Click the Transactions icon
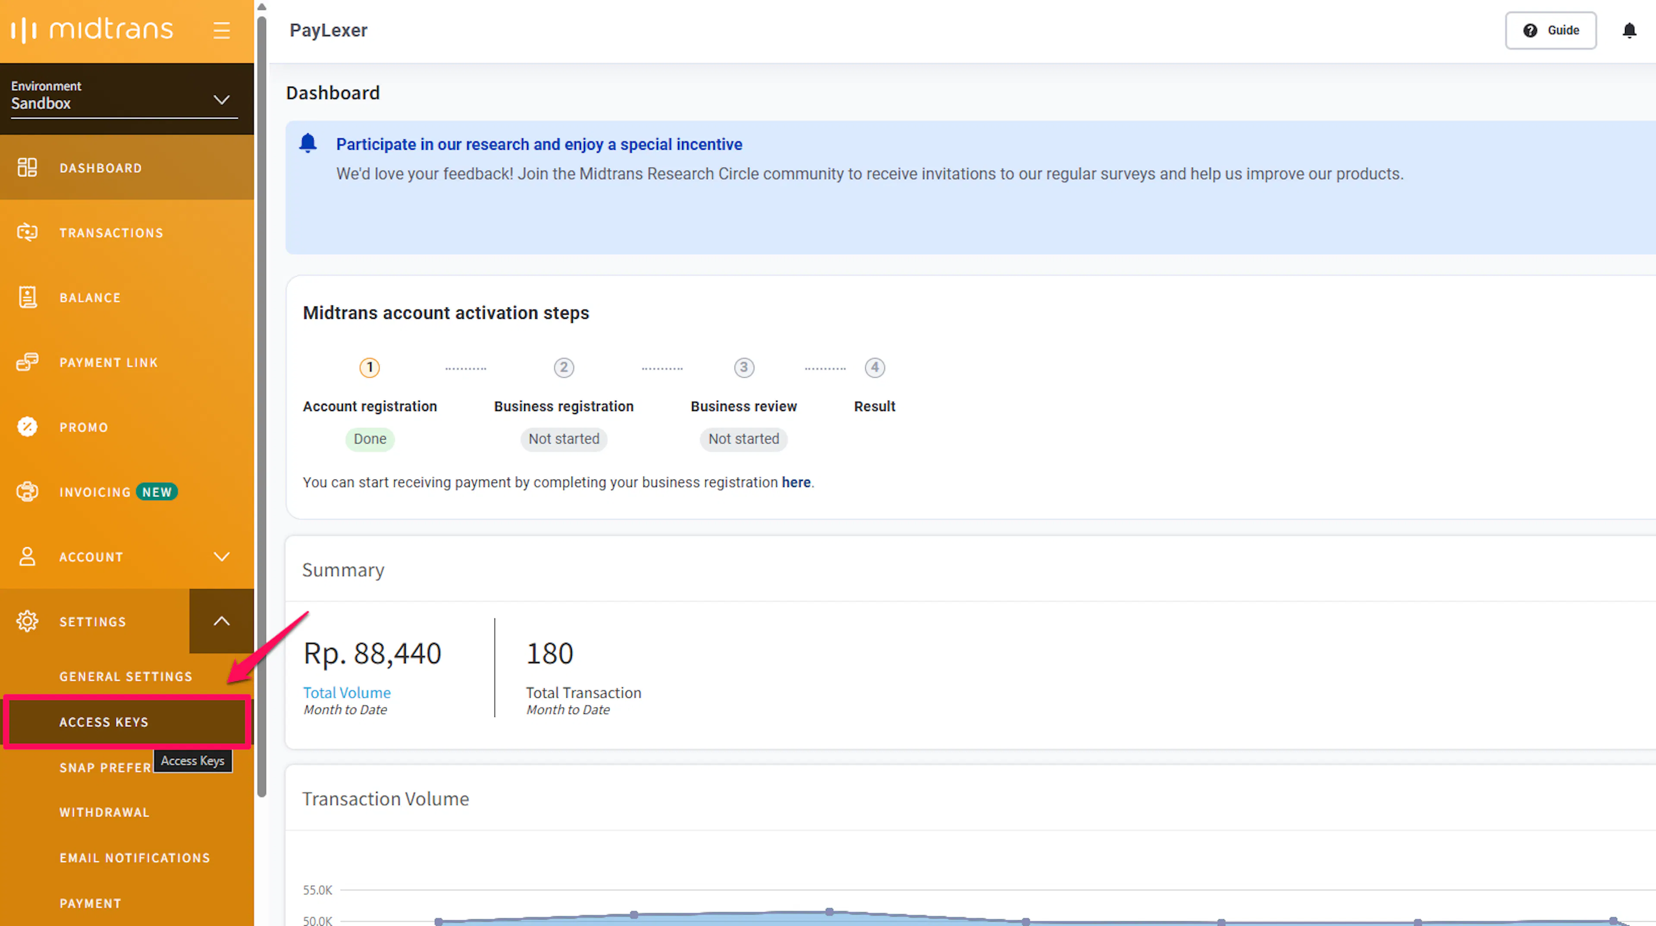The width and height of the screenshot is (1656, 926). pos(27,232)
